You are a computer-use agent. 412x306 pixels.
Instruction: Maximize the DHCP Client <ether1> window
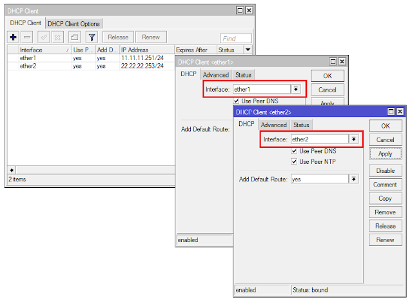click(333, 61)
